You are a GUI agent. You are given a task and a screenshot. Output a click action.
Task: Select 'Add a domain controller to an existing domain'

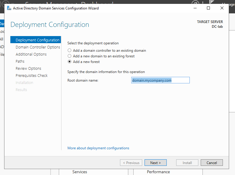[69, 51]
